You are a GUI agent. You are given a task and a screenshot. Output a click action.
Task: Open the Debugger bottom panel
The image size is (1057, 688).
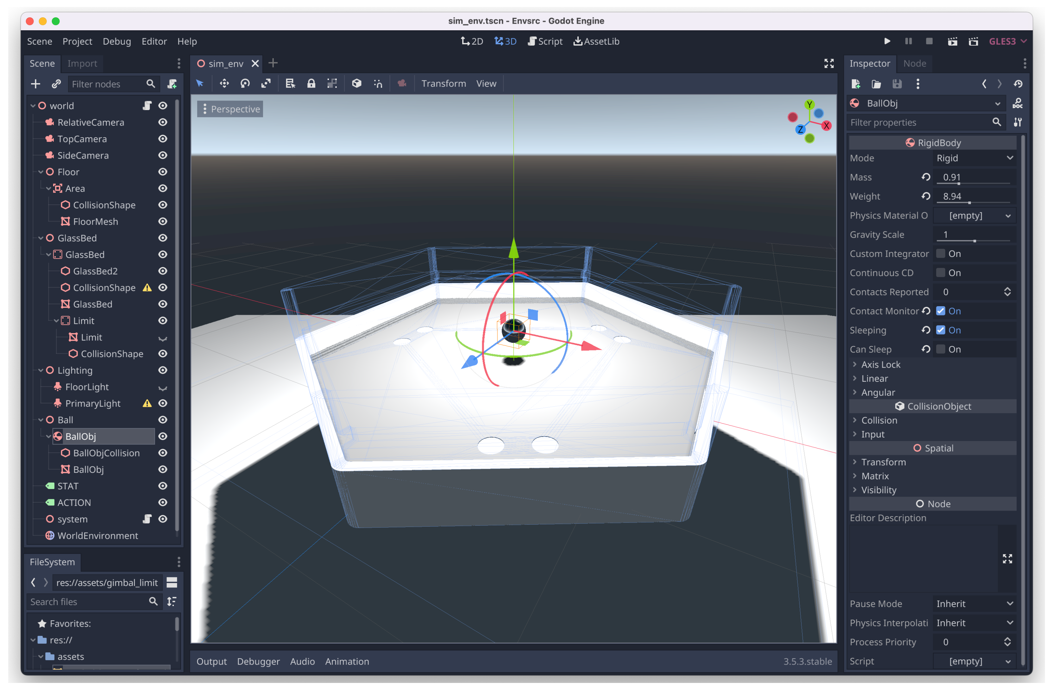258,661
